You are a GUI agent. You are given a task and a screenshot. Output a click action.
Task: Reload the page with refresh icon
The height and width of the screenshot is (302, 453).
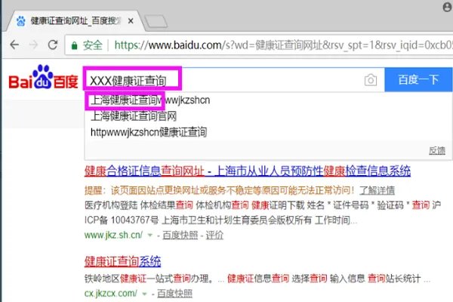pyautogui.click(x=53, y=45)
